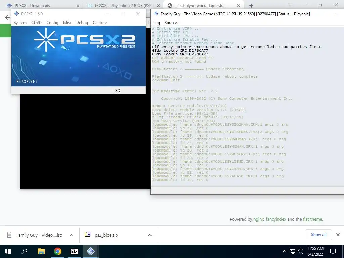Click the PCSX2.NET text on splash
Screen dimensions: 344x258
pyautogui.click(x=27, y=81)
